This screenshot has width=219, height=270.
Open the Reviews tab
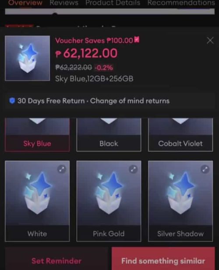tap(64, 3)
